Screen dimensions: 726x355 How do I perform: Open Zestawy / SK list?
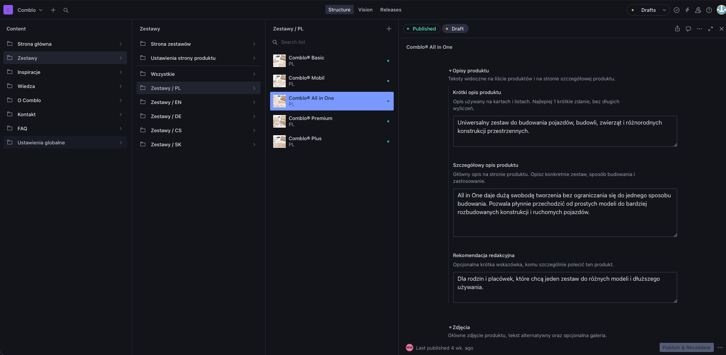click(x=198, y=144)
